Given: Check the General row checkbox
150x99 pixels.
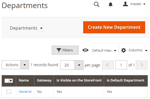Looking at the screenshot, I should (x=9, y=92).
